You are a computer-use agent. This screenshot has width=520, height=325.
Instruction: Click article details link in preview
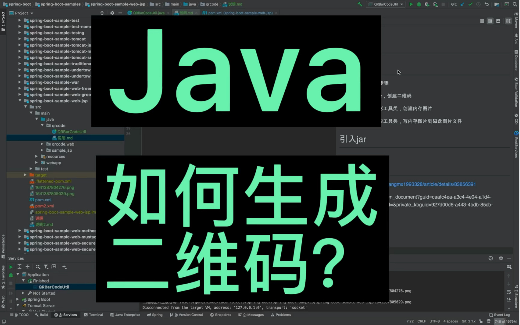click(432, 184)
